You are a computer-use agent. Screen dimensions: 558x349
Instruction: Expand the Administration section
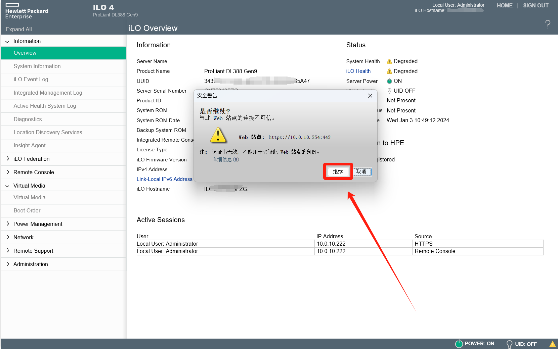point(7,264)
